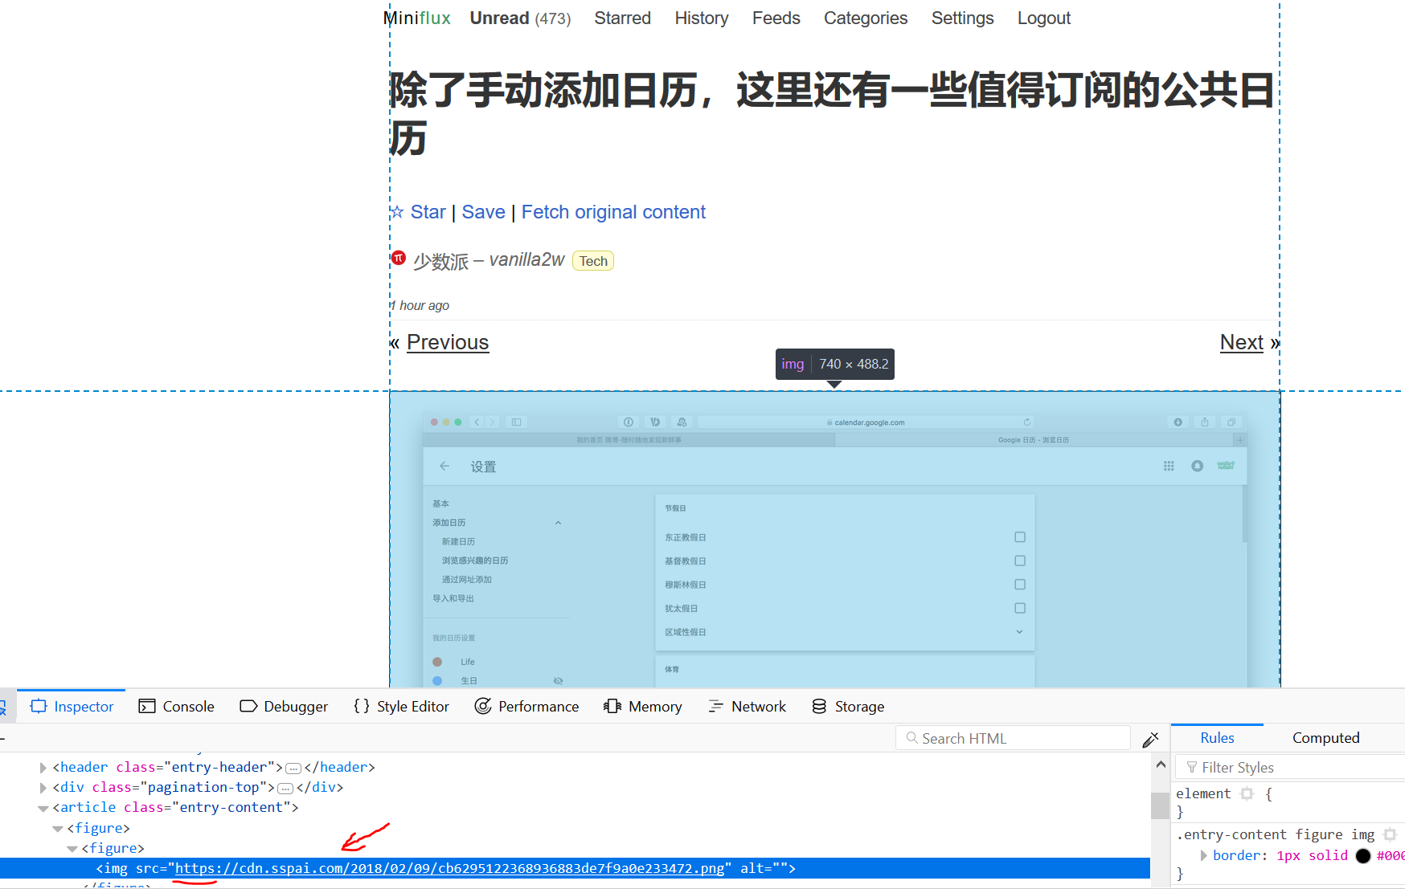The image size is (1405, 889).
Task: Go to the Next article
Action: pyautogui.click(x=1241, y=342)
